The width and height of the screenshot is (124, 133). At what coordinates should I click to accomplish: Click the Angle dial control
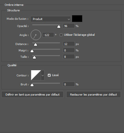coord(36,35)
